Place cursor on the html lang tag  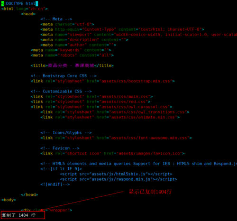(x=25, y=9)
